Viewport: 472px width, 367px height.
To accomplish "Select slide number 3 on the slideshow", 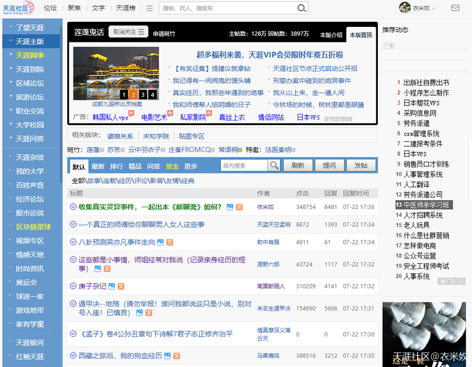I will pyautogui.click(x=143, y=95).
